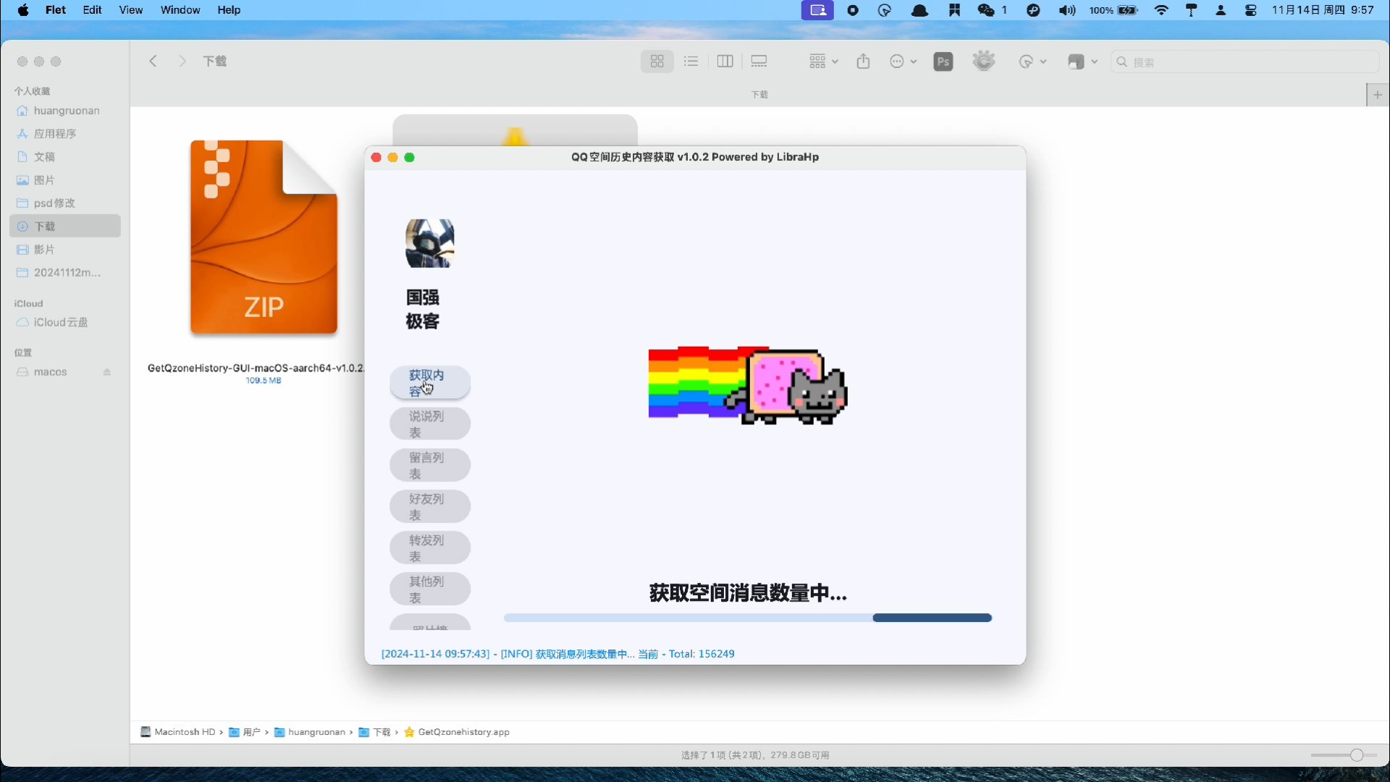Open the Finder action (ellipsis) menu
The width and height of the screenshot is (1390, 782).
pyautogui.click(x=903, y=62)
